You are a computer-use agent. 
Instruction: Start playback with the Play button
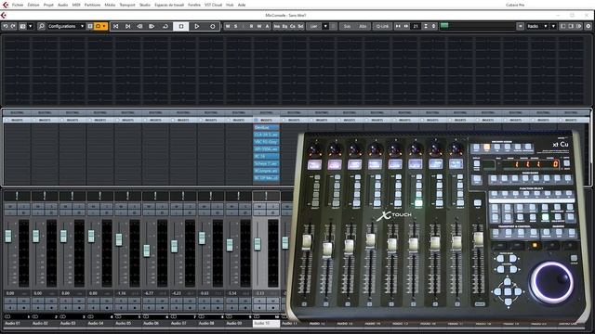196,26
